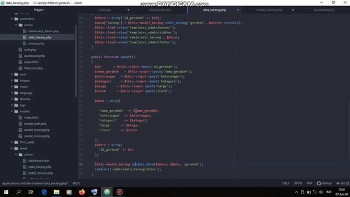Click the 80:25 cursor position indicator

coord(77,183)
